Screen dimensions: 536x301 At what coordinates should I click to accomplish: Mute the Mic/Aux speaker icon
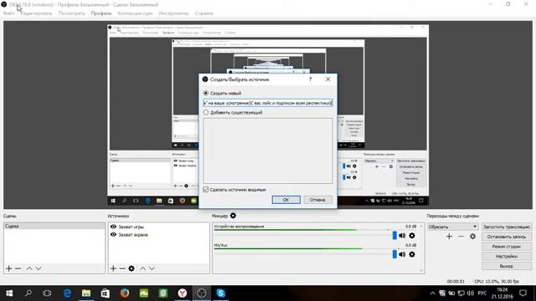click(x=402, y=254)
